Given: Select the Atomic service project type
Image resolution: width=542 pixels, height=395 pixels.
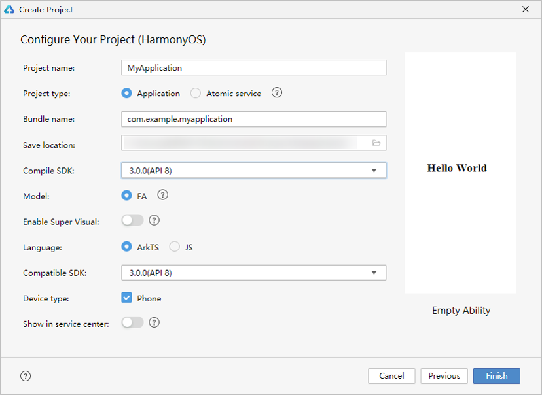Looking at the screenshot, I should click(x=196, y=94).
